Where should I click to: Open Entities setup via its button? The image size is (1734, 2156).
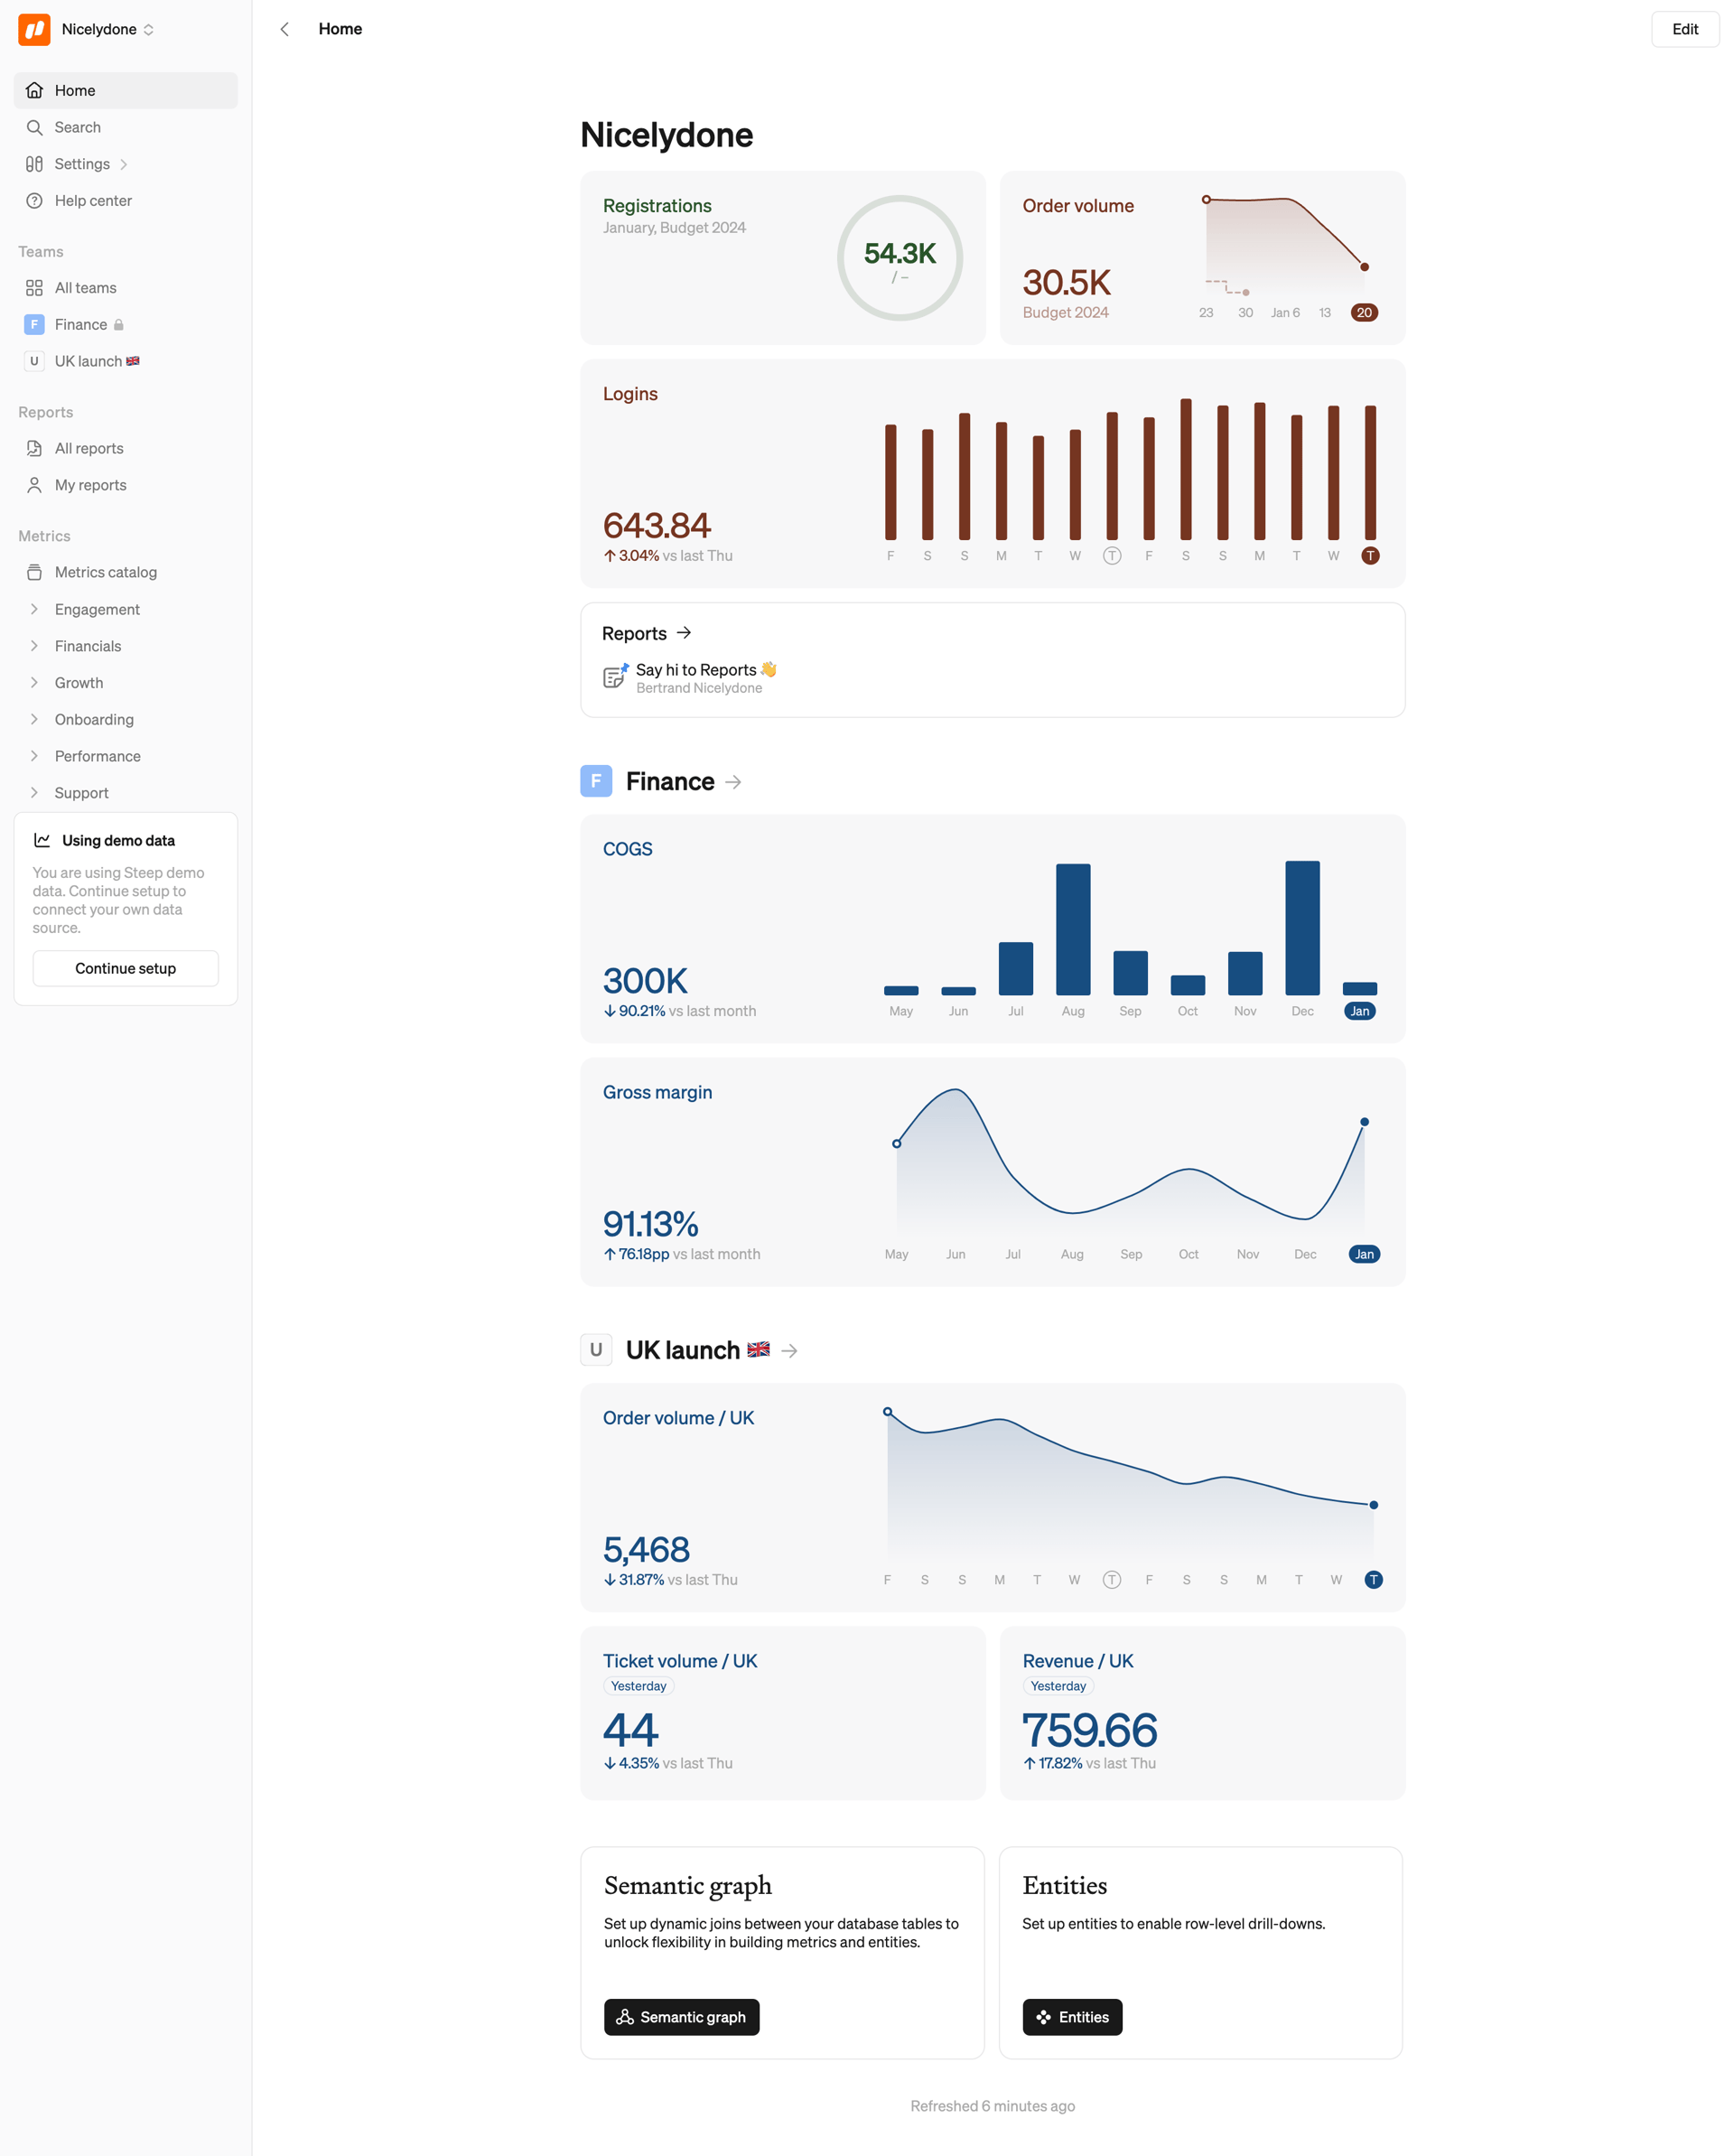[x=1071, y=2017]
